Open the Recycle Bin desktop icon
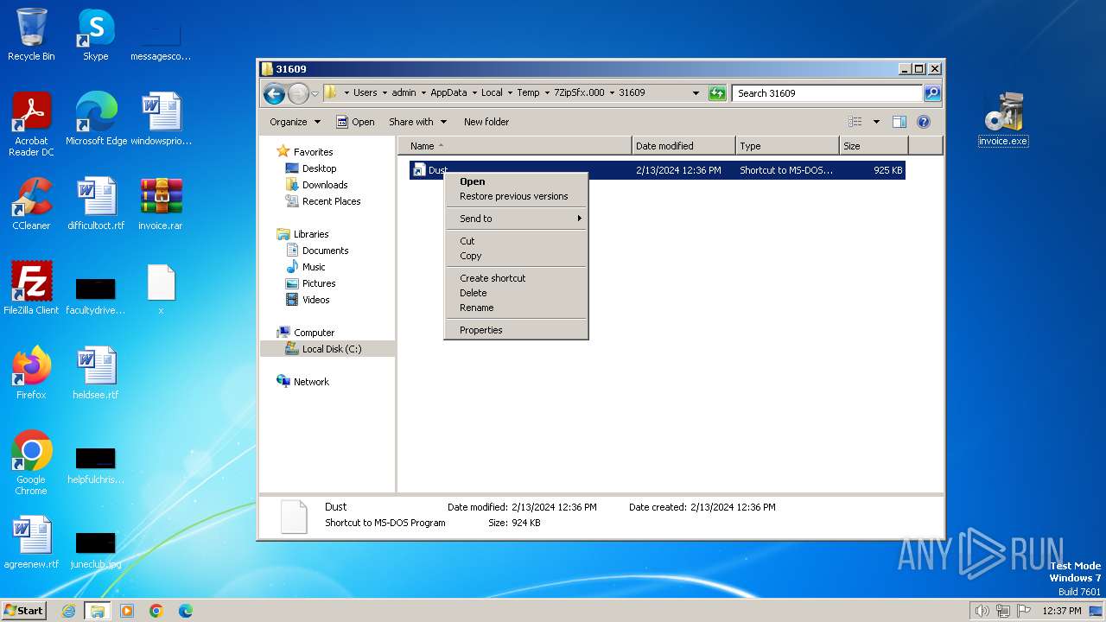The width and height of the screenshot is (1106, 622). click(31, 35)
